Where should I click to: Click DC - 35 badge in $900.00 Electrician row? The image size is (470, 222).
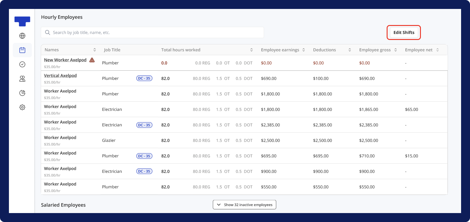tap(144, 171)
